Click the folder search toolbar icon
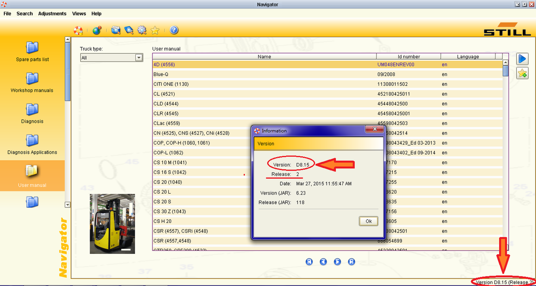The width and height of the screenshot is (536, 286). 116,30
